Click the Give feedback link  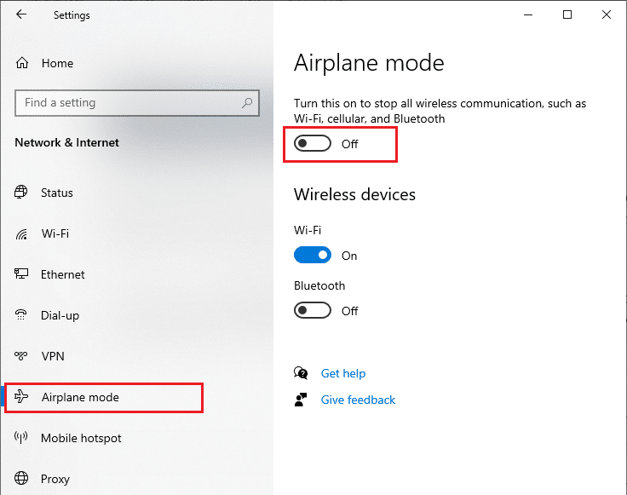point(358,400)
